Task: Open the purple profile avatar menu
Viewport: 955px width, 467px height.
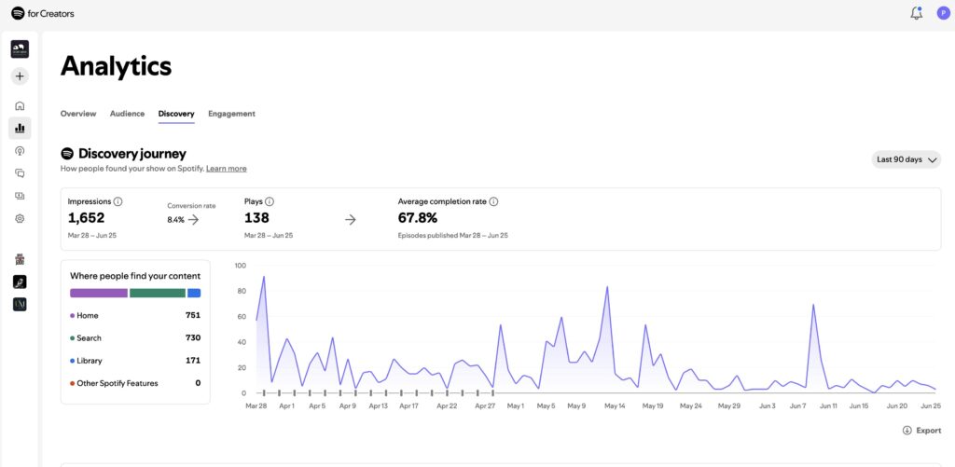Action: pyautogui.click(x=944, y=13)
